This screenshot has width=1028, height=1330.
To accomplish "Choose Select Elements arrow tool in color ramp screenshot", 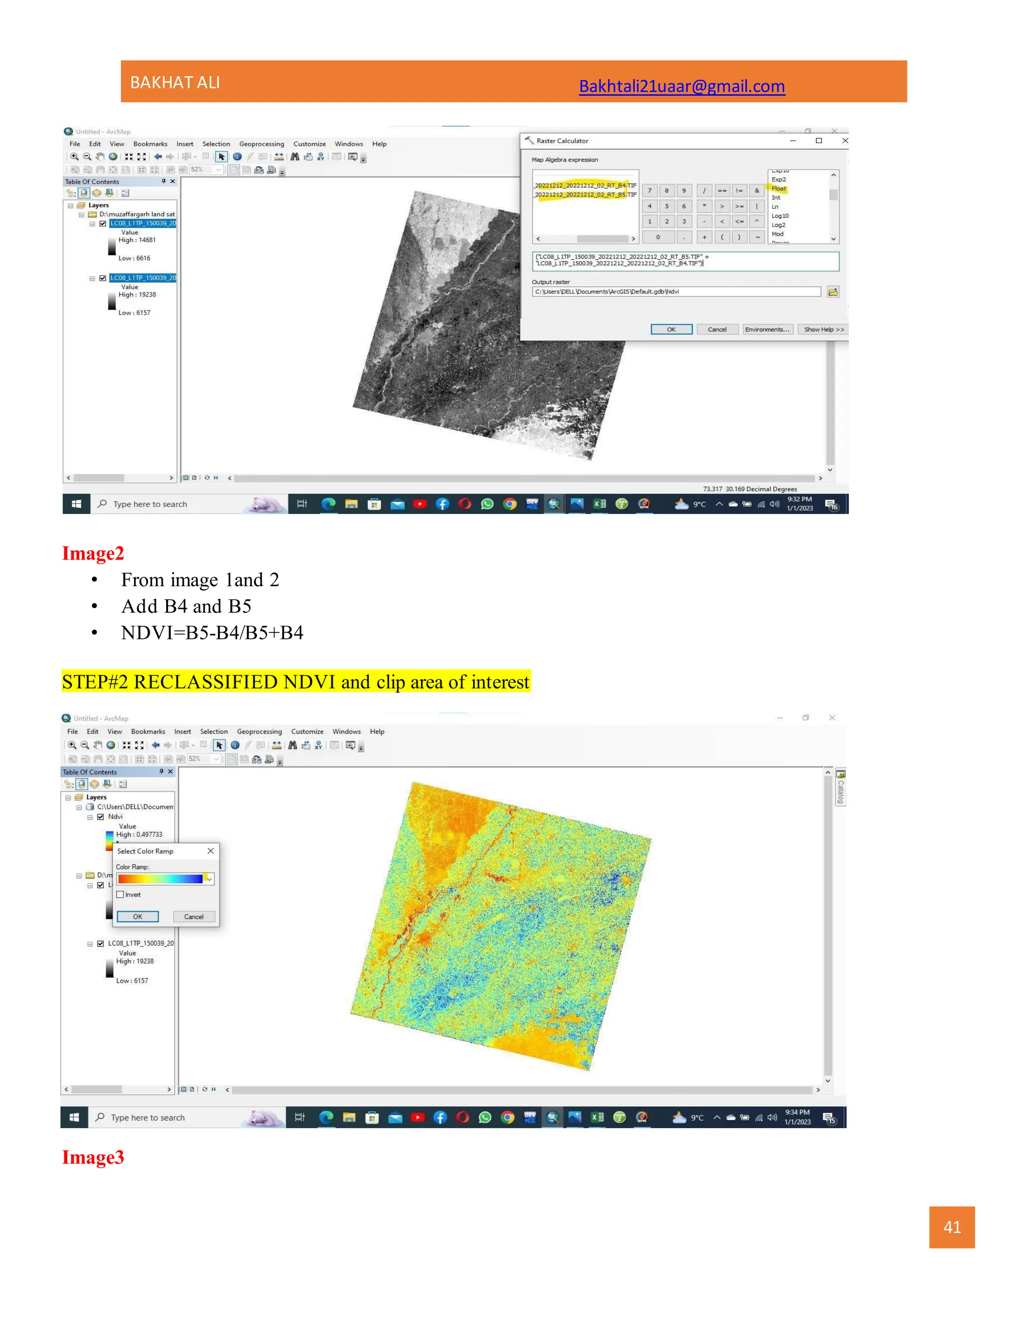I will (x=219, y=745).
